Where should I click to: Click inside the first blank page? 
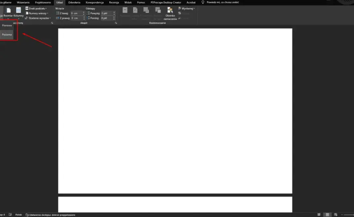[175, 111]
